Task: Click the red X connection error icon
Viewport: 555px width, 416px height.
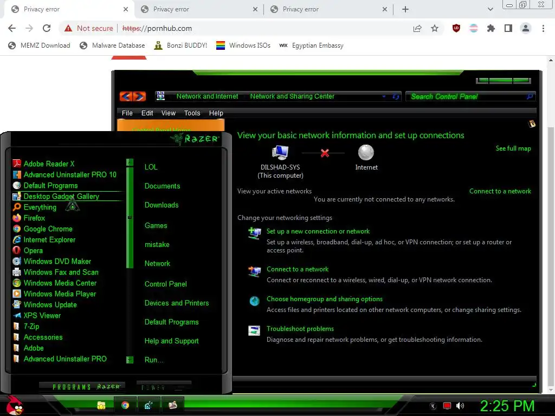Action: [325, 153]
